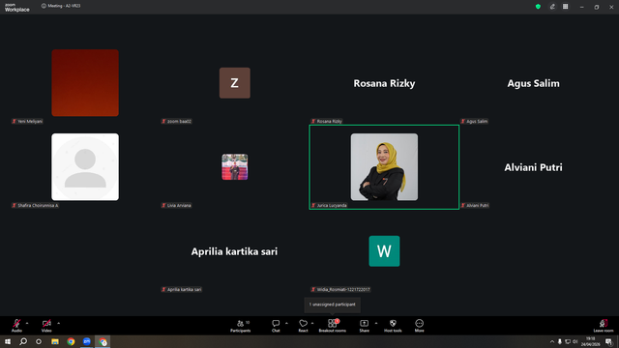Open Windows taskbar search
The height and width of the screenshot is (348, 619).
(x=23, y=341)
